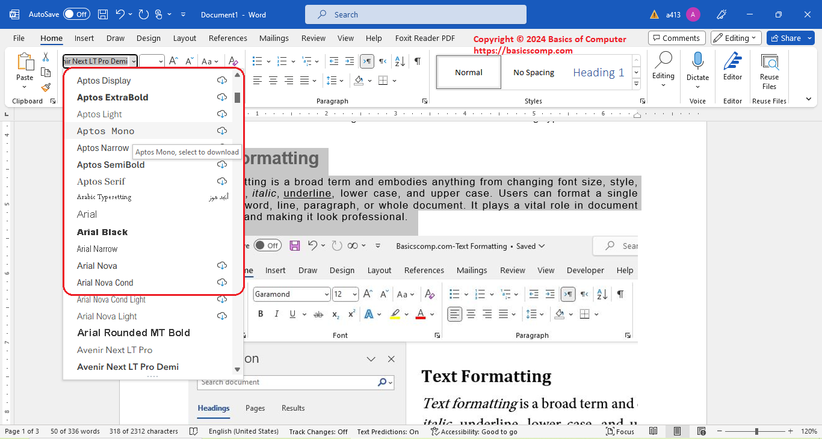
Task: Collapse the font name dropdown arrow
Action: [x=133, y=61]
